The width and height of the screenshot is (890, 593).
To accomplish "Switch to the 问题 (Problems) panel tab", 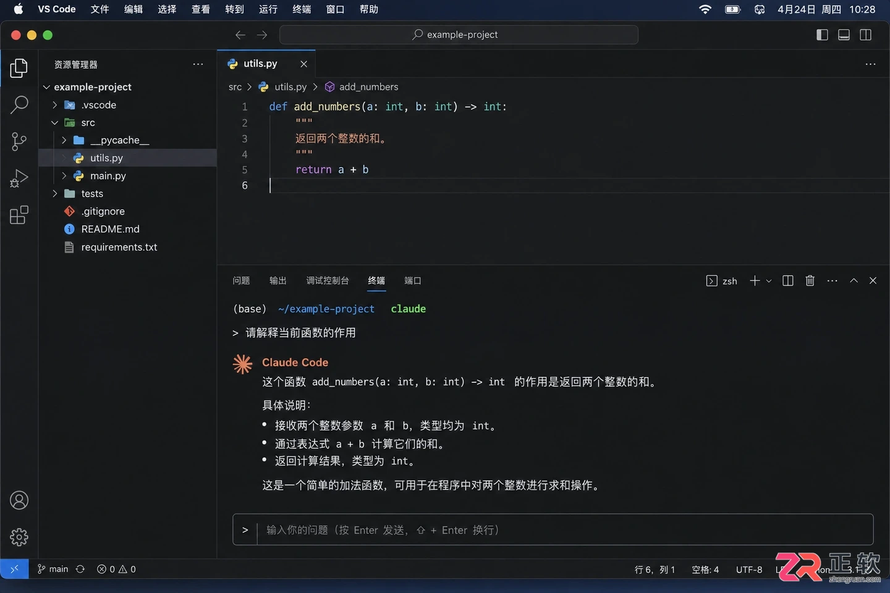I will tap(241, 280).
